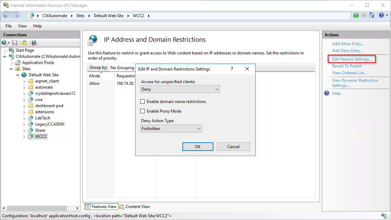Switch to Features View tab

point(101,207)
